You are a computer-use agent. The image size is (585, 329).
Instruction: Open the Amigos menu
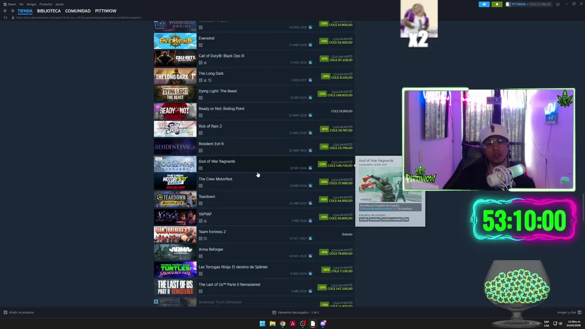tap(32, 4)
